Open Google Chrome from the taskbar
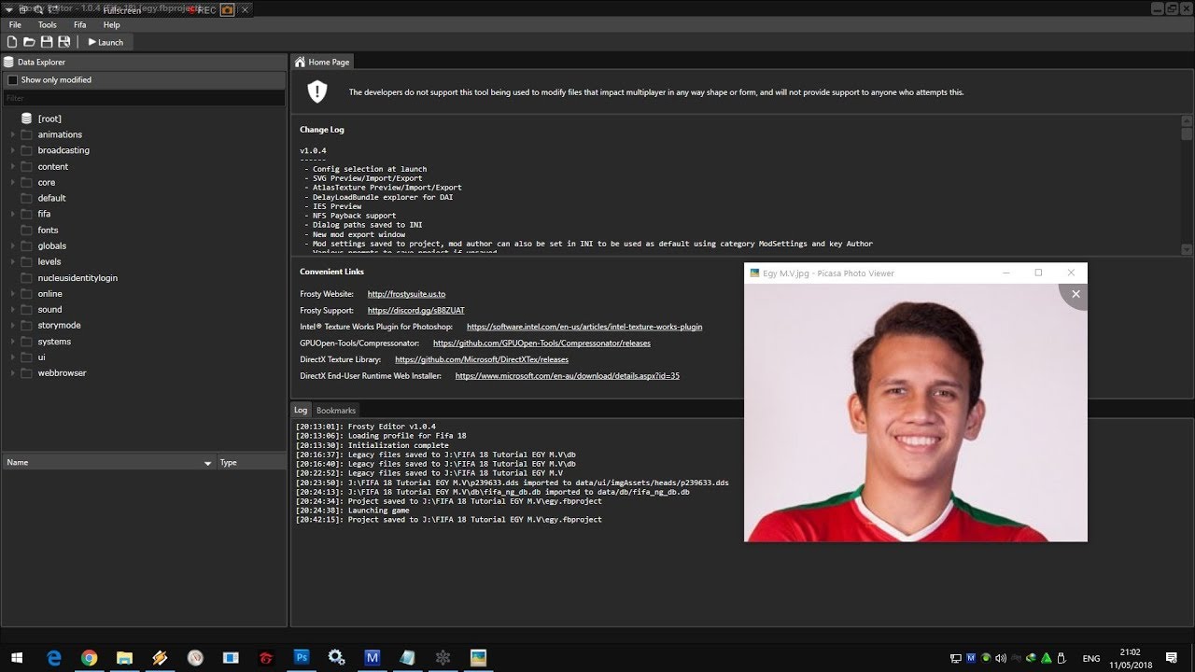 click(x=89, y=657)
